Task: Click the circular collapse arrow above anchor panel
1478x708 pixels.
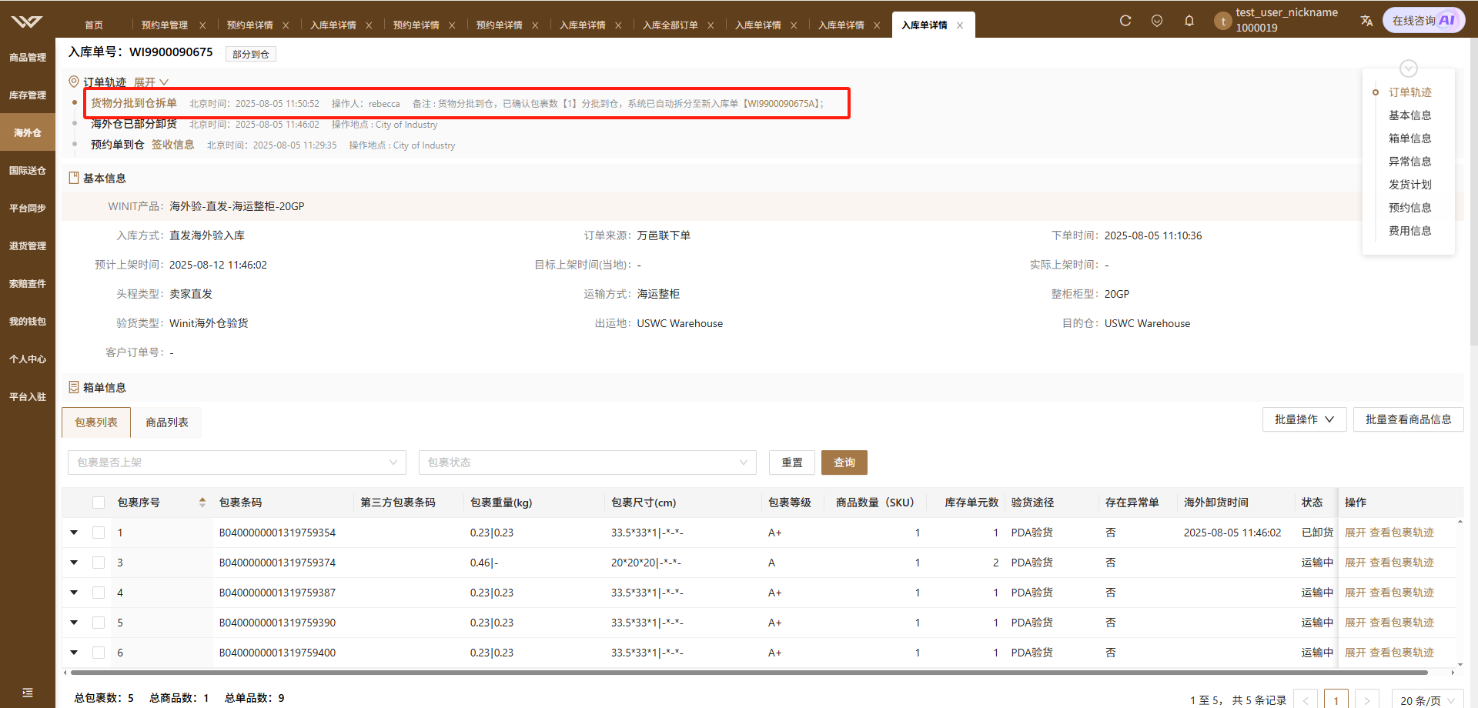Action: (x=1409, y=68)
